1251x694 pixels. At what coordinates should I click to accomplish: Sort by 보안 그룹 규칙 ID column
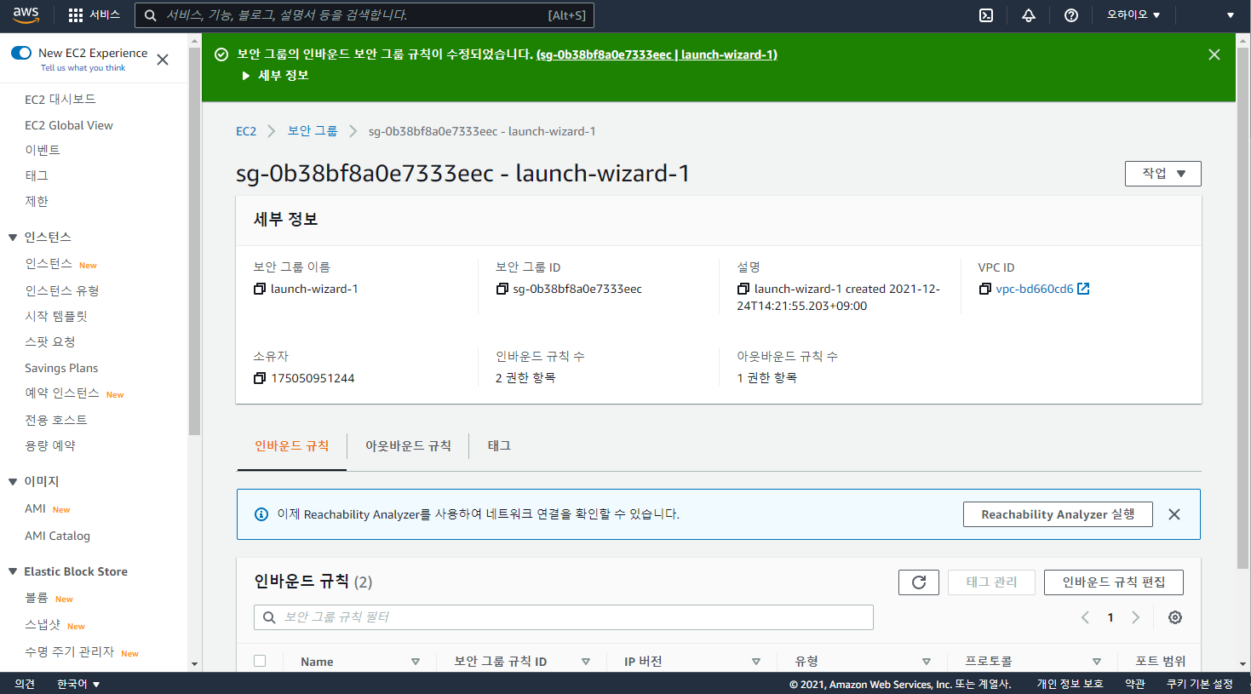tap(586, 662)
